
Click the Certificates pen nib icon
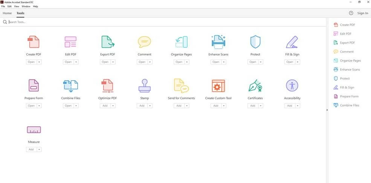click(255, 85)
